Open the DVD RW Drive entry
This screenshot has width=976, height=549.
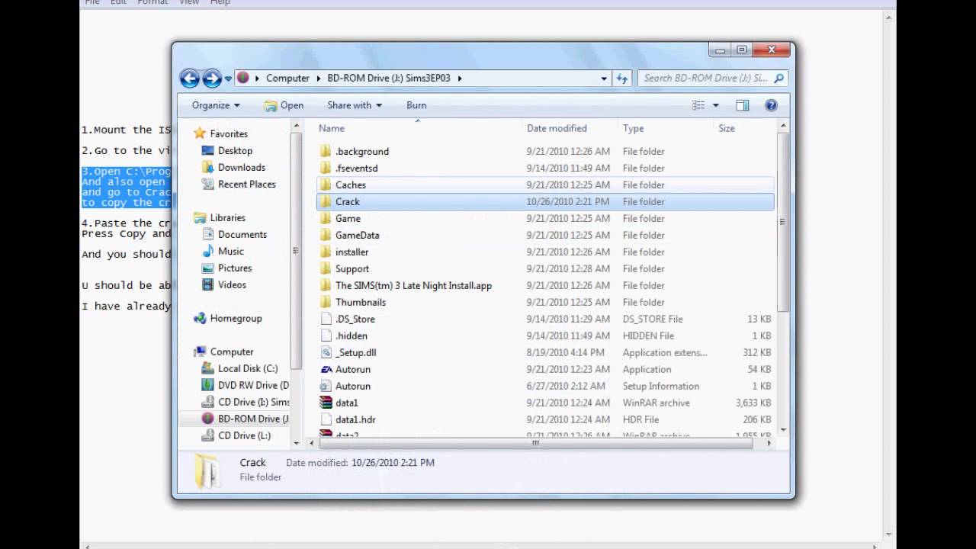(x=253, y=385)
